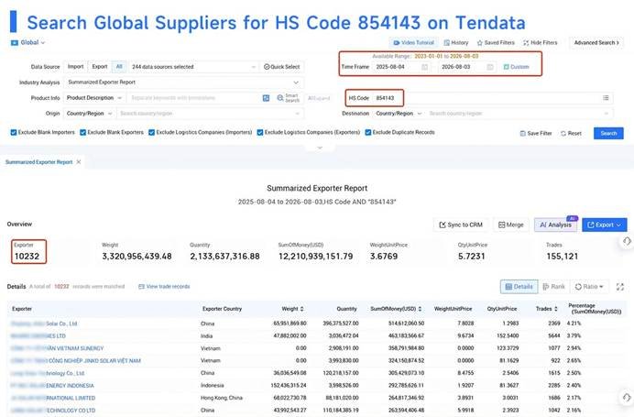634x417 pixels.
Task: Click the support icon beside Overview
Action: point(627,241)
